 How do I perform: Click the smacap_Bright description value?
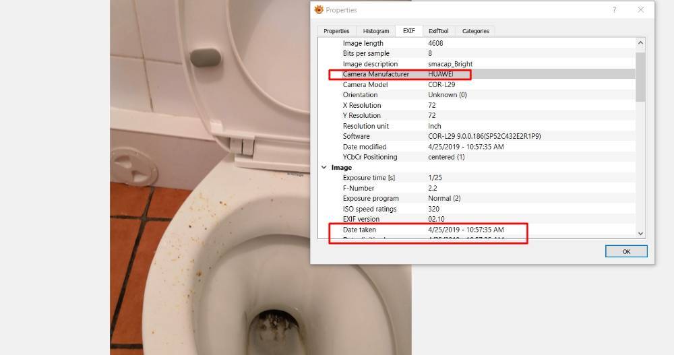click(450, 64)
